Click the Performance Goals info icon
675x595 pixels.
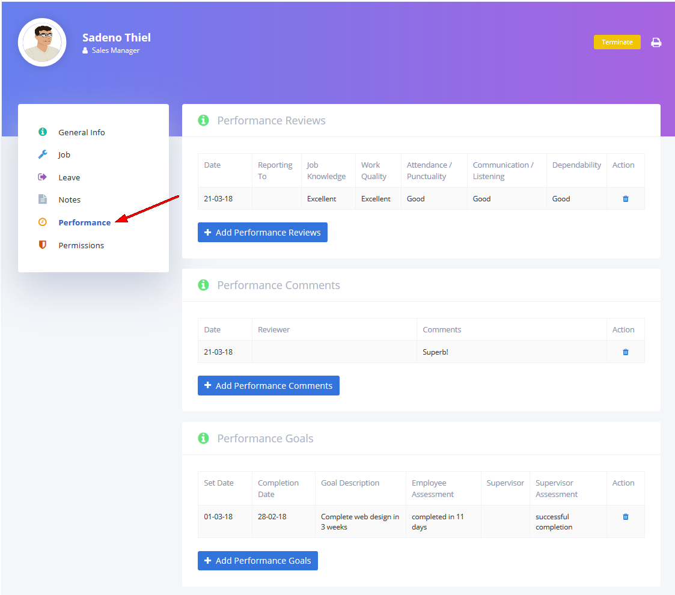coord(203,438)
